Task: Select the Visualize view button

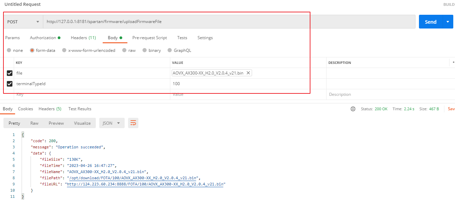Action: coord(82,123)
